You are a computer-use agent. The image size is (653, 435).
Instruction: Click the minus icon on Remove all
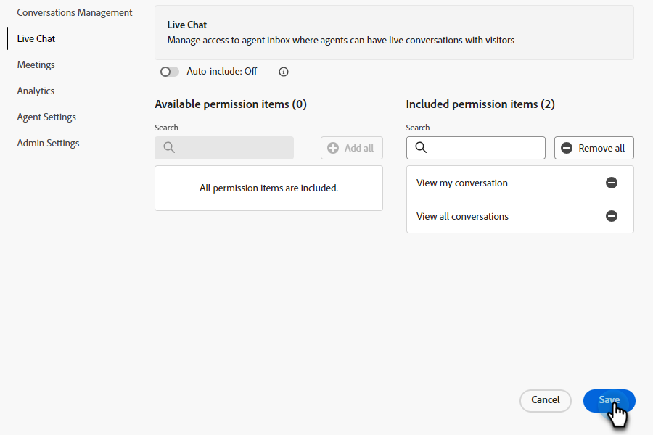[x=567, y=148]
